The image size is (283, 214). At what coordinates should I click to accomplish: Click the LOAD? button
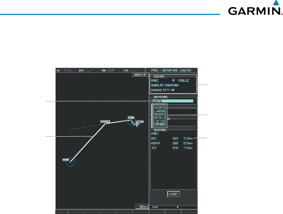(x=173, y=194)
